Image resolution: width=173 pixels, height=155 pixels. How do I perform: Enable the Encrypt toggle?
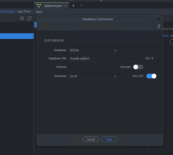pos(138,67)
